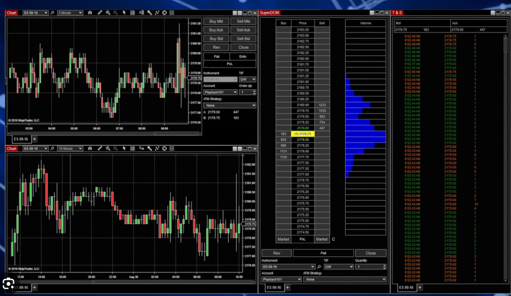Select cursor pointer tool in 5 Minute chart
Image resolution: width=511 pixels, height=296 pixels.
(x=124, y=13)
